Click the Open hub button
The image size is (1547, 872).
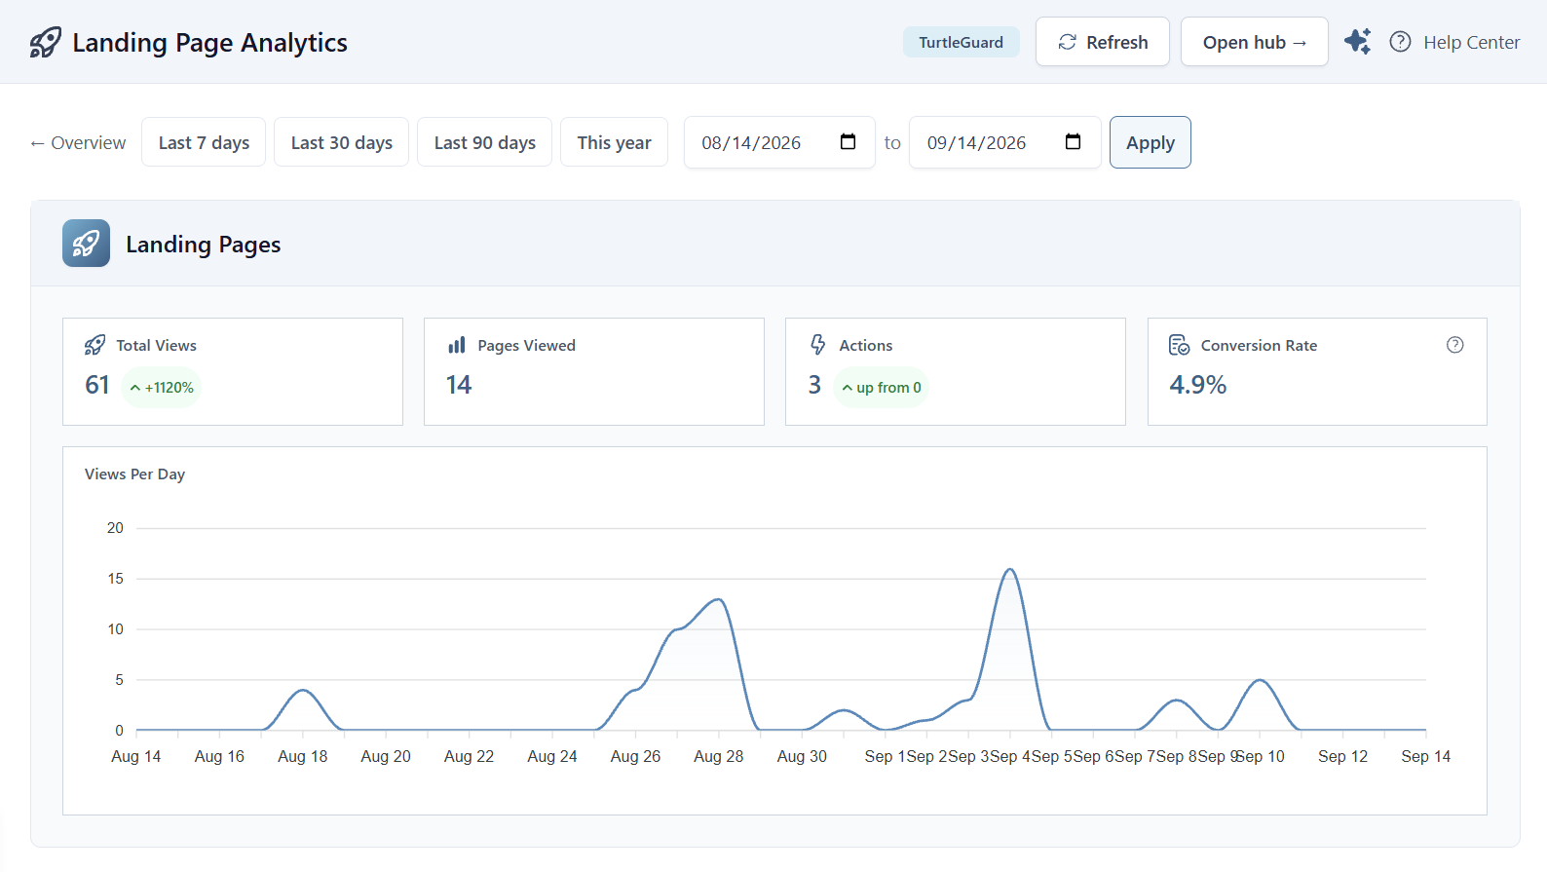[x=1255, y=42]
